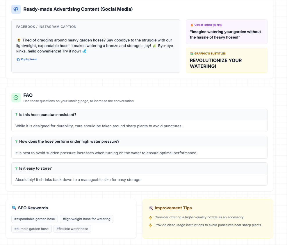The height and width of the screenshot is (245, 287).
Task: Select the green checkmark icon next to FAQ
Action: pos(16,97)
